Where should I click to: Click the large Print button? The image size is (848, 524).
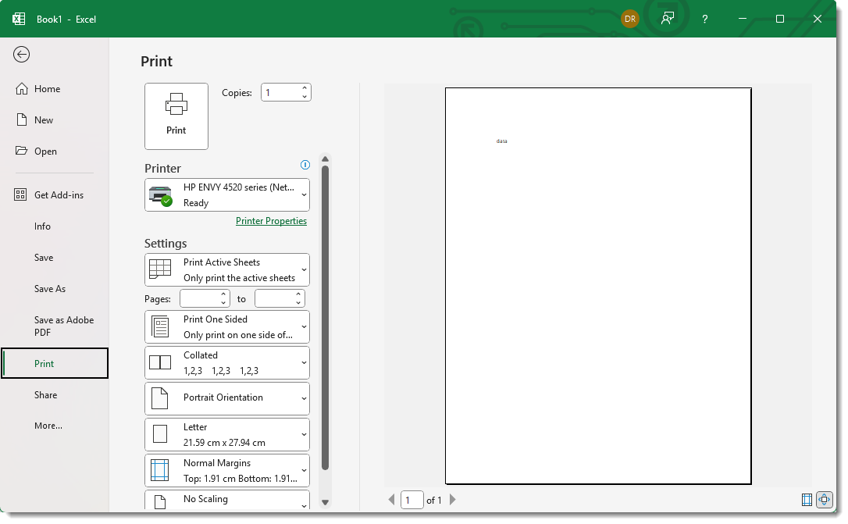tap(176, 116)
